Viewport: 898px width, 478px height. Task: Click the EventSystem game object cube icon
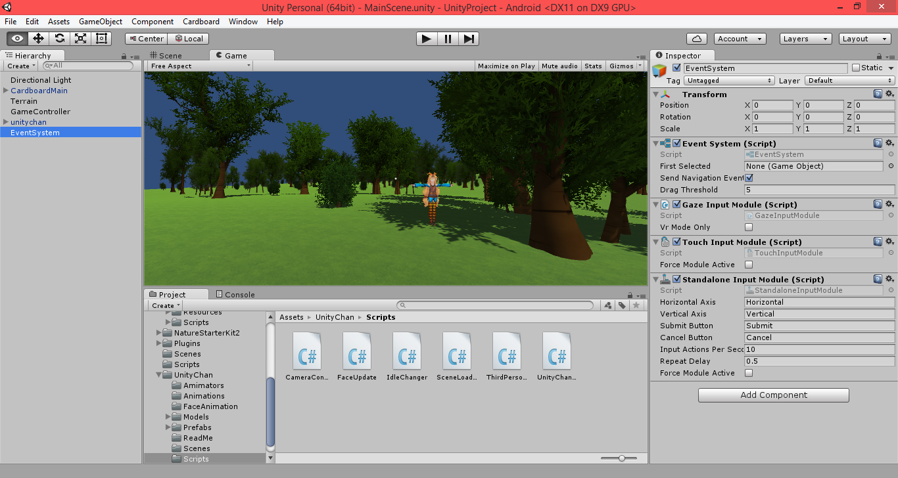pos(659,71)
